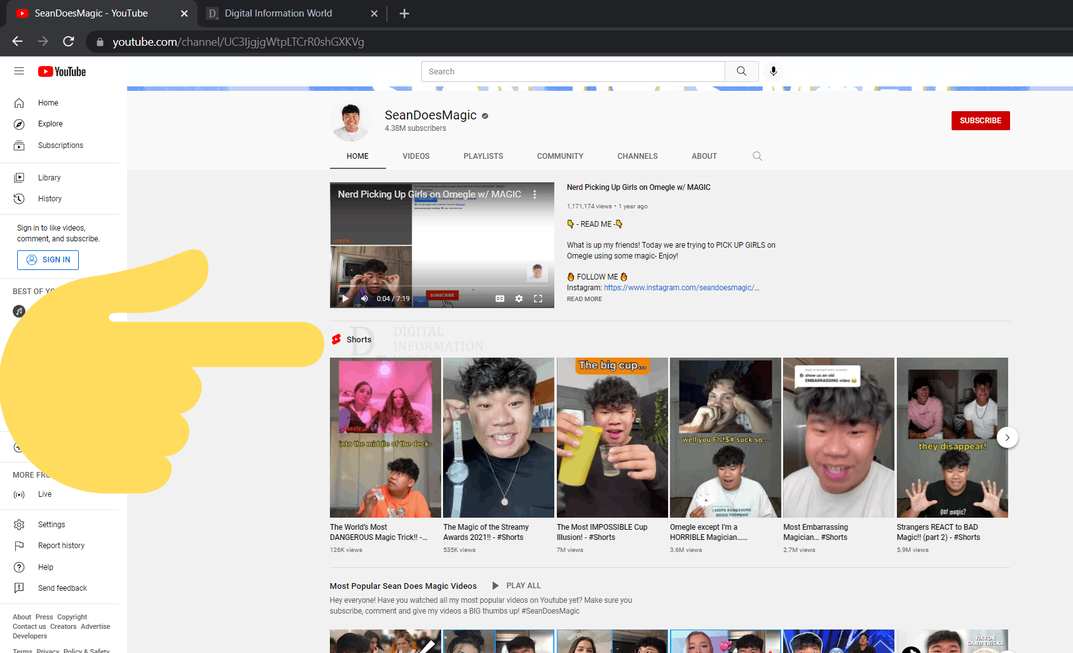Image resolution: width=1073 pixels, height=653 pixels.
Task: Click the About footer link
Action: [x=22, y=617]
